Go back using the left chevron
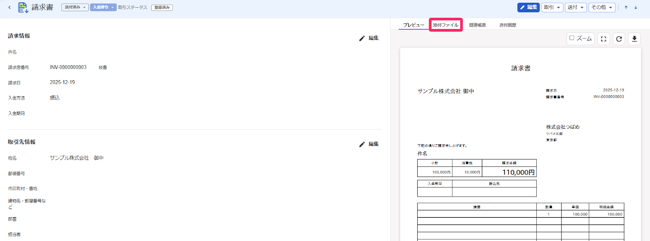Viewport: 650px width, 241px height. pyautogui.click(x=9, y=7)
